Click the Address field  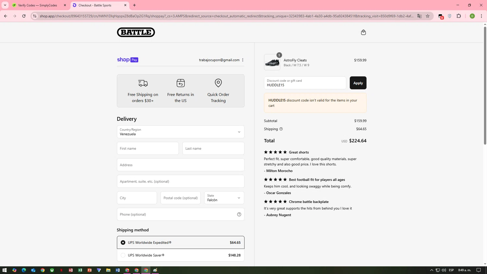tap(181, 165)
